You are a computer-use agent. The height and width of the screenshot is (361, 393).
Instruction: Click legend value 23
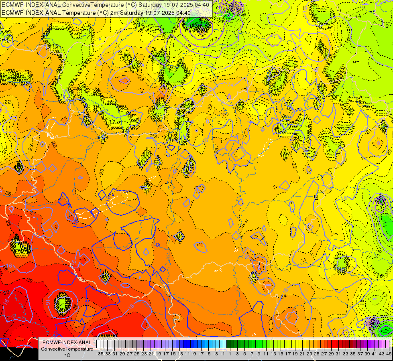coord(309,354)
